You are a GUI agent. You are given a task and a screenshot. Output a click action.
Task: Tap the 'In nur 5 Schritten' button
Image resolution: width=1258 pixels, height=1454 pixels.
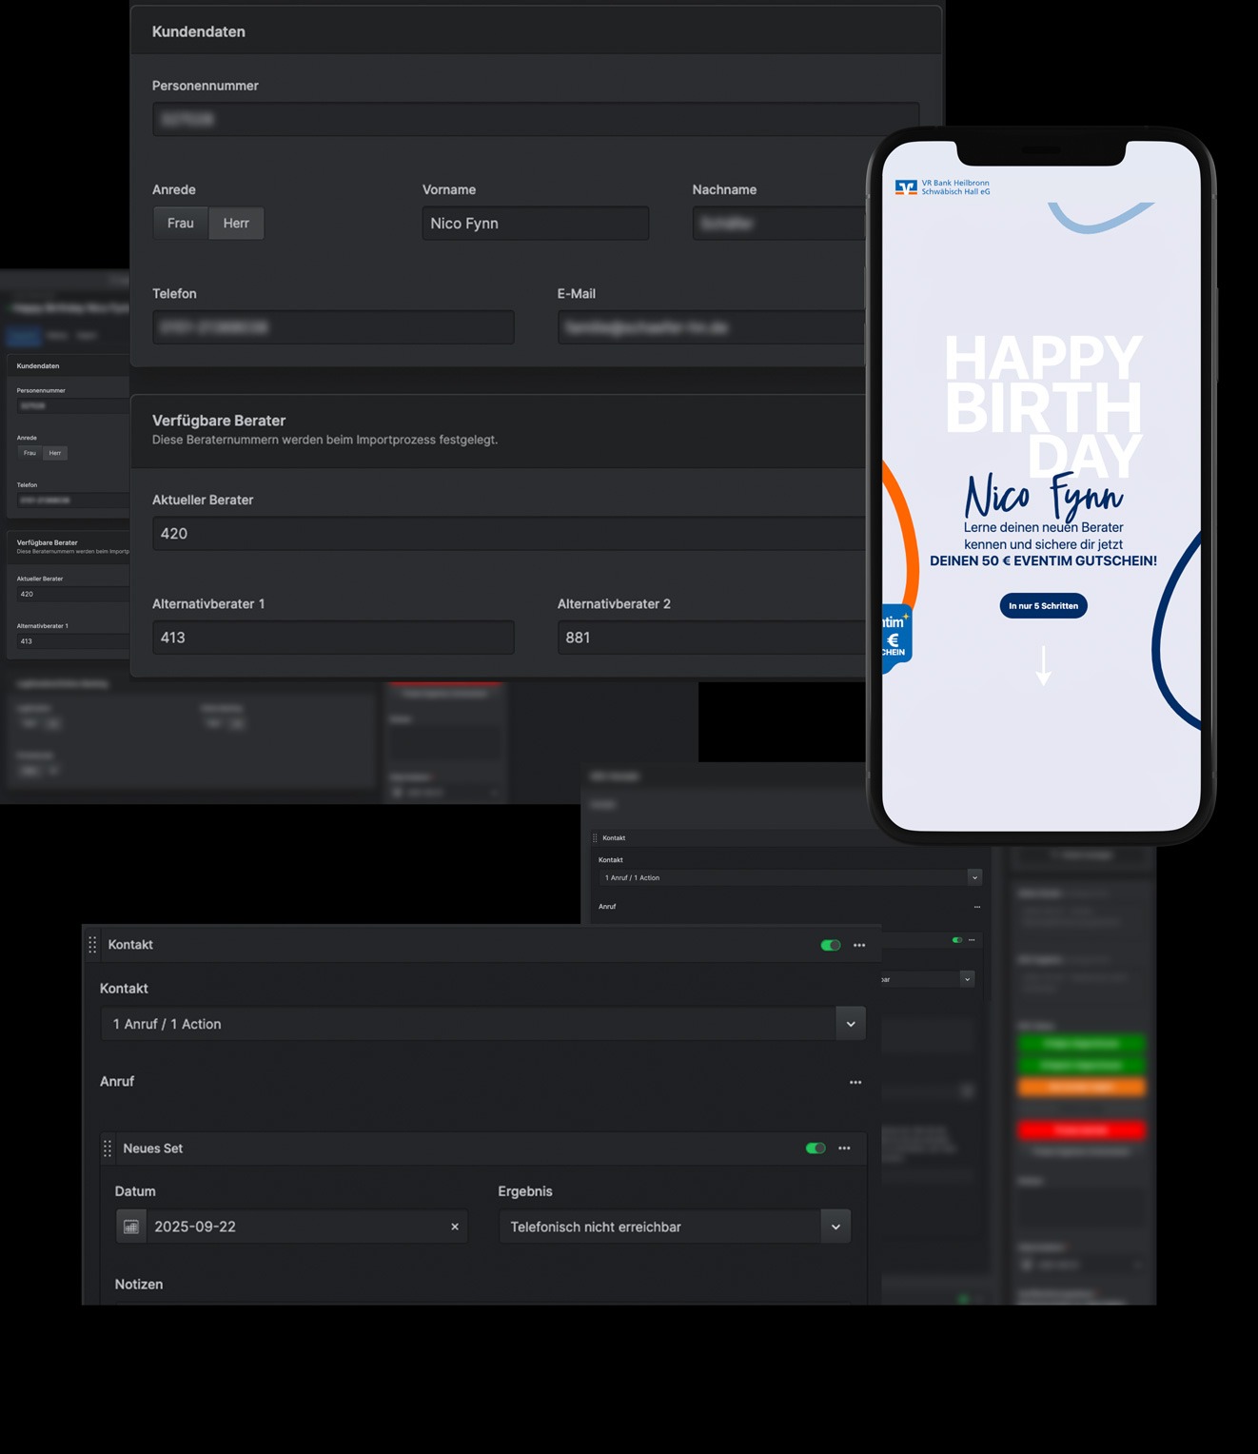pyautogui.click(x=1043, y=606)
